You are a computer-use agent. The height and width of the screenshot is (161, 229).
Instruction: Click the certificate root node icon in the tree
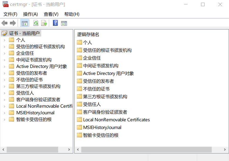click(4, 33)
